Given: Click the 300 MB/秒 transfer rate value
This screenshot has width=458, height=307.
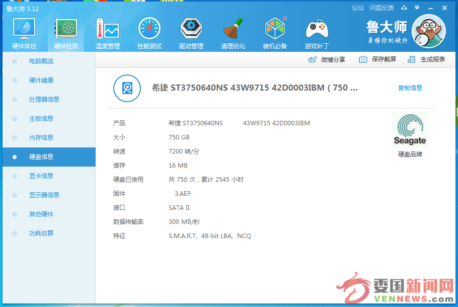Looking at the screenshot, I should pos(184,222).
